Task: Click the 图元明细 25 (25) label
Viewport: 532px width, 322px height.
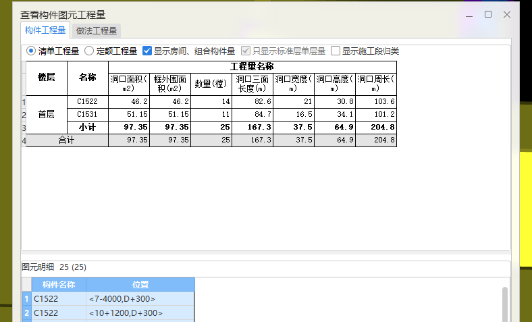Action: coord(54,267)
